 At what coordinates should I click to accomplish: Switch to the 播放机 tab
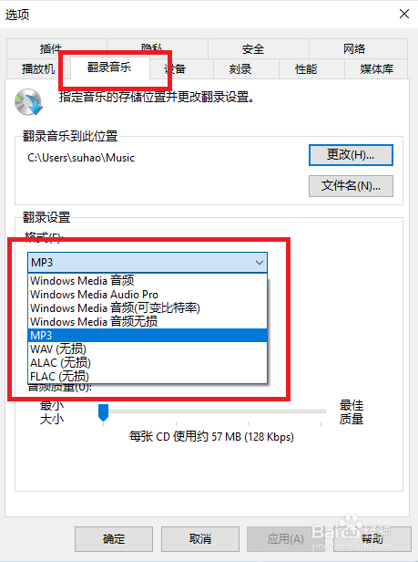pos(38,68)
